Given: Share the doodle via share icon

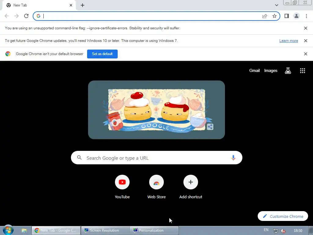Looking at the screenshot, I should click(210, 127).
